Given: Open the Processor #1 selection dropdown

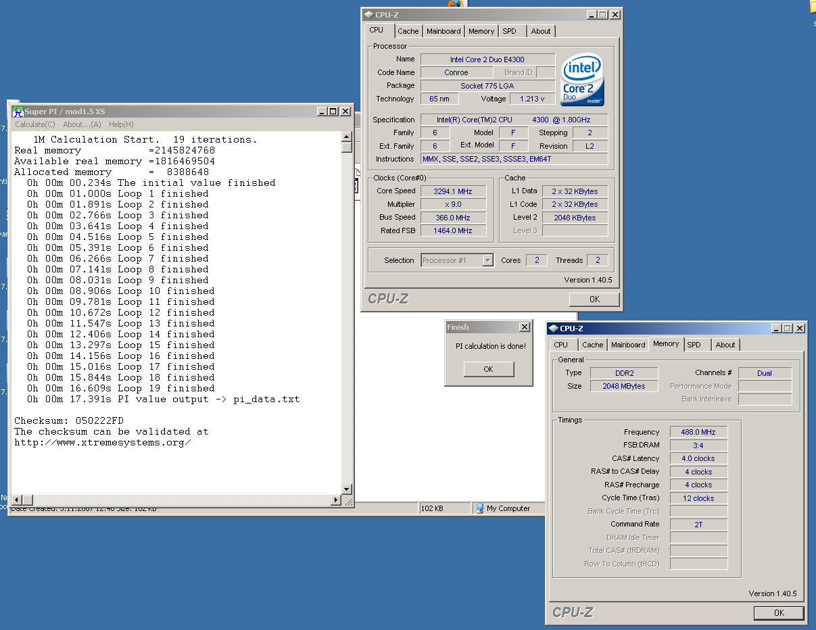Looking at the screenshot, I should (x=488, y=260).
